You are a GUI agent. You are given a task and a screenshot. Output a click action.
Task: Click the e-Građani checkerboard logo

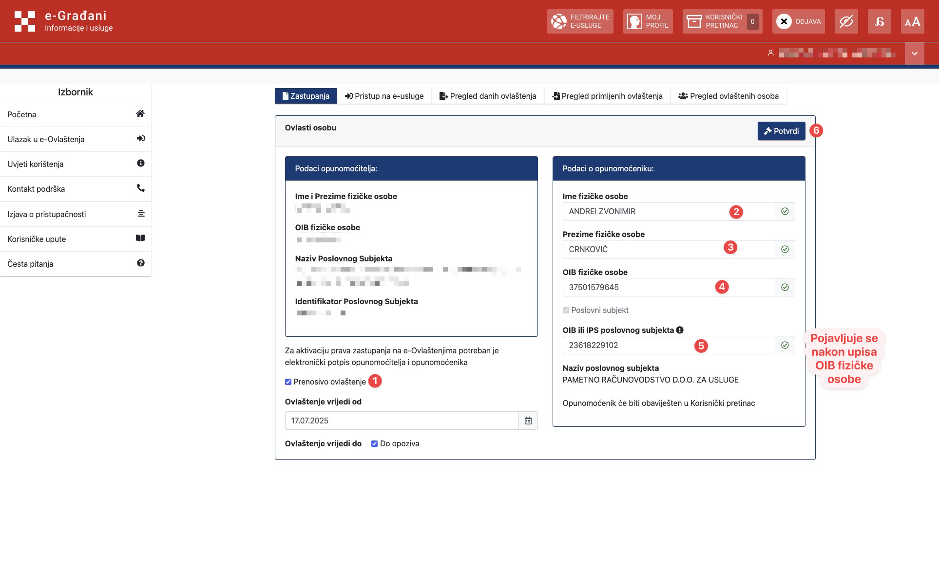pos(25,21)
